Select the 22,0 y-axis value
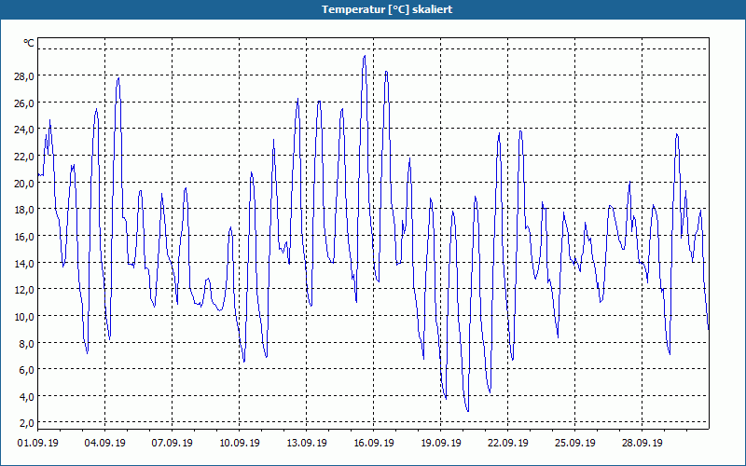The image size is (746, 466). [x=24, y=156]
